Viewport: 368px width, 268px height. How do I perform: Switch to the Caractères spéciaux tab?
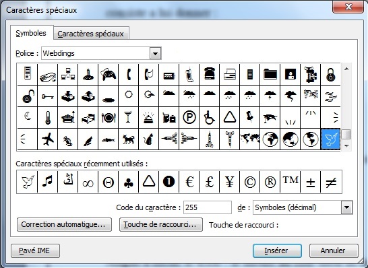tap(91, 34)
